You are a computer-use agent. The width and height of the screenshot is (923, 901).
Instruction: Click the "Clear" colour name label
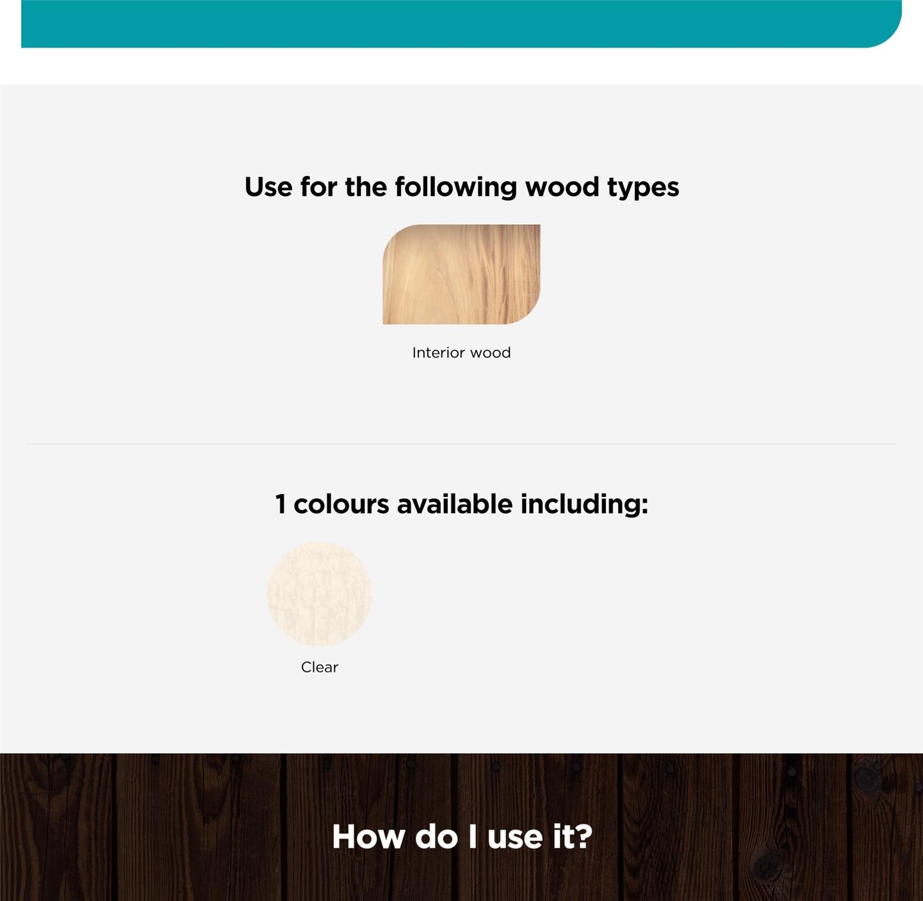point(319,667)
